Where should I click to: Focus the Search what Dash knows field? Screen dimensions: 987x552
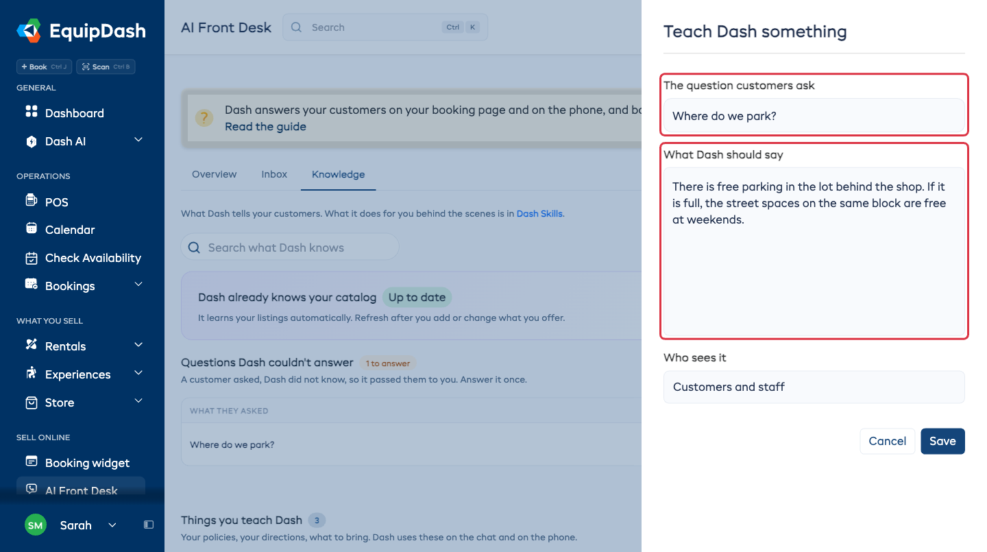click(290, 248)
